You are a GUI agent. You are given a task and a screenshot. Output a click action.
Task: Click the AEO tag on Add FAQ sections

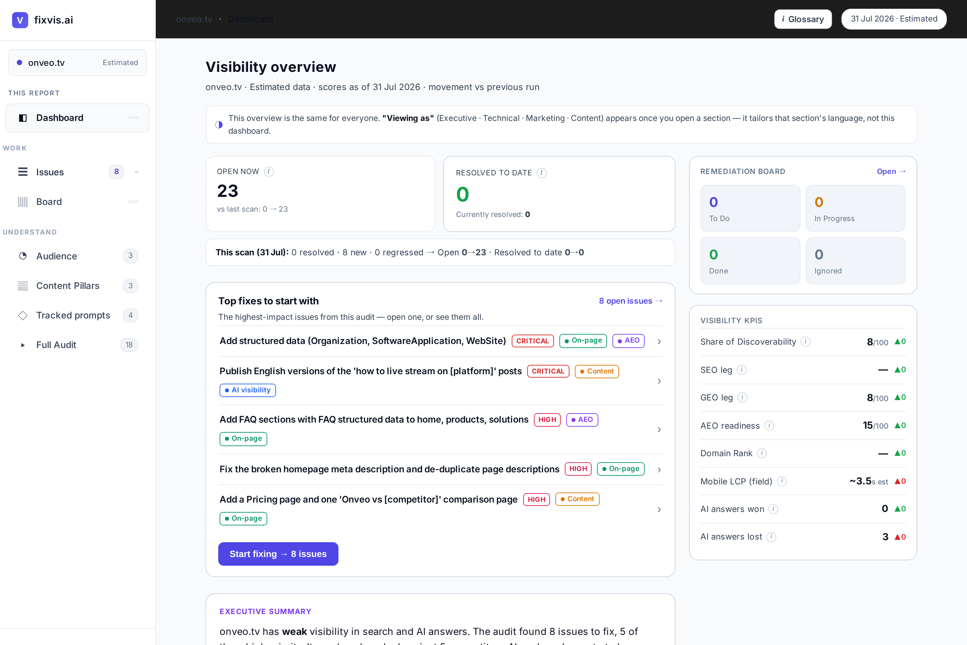(x=582, y=420)
